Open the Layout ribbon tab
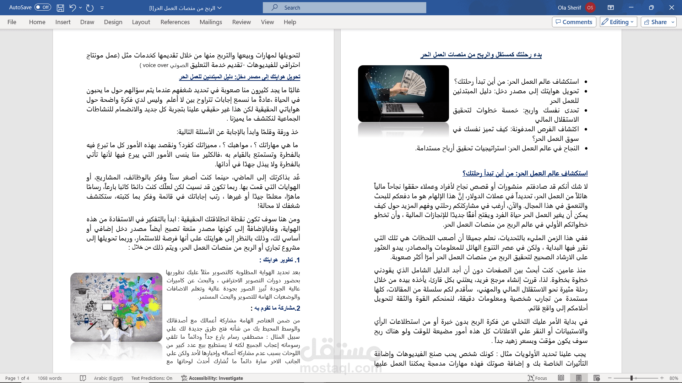The width and height of the screenshot is (682, 383). pyautogui.click(x=141, y=22)
